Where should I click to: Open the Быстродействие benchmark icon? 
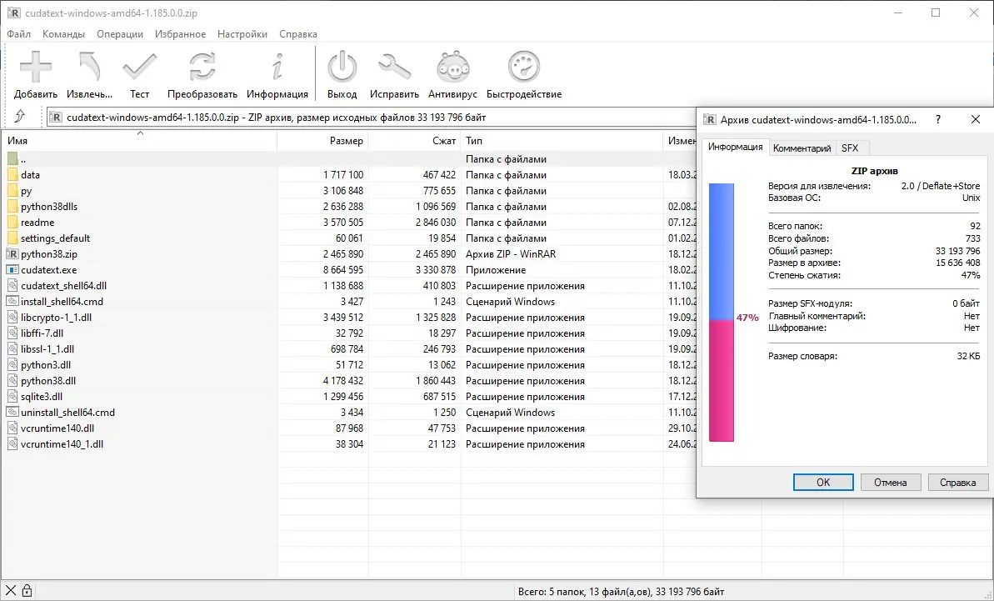tap(523, 68)
